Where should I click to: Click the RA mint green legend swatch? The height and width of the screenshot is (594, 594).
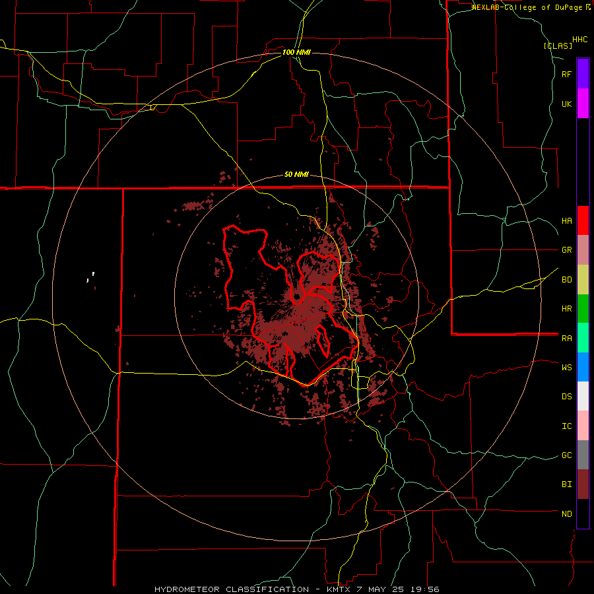[583, 338]
